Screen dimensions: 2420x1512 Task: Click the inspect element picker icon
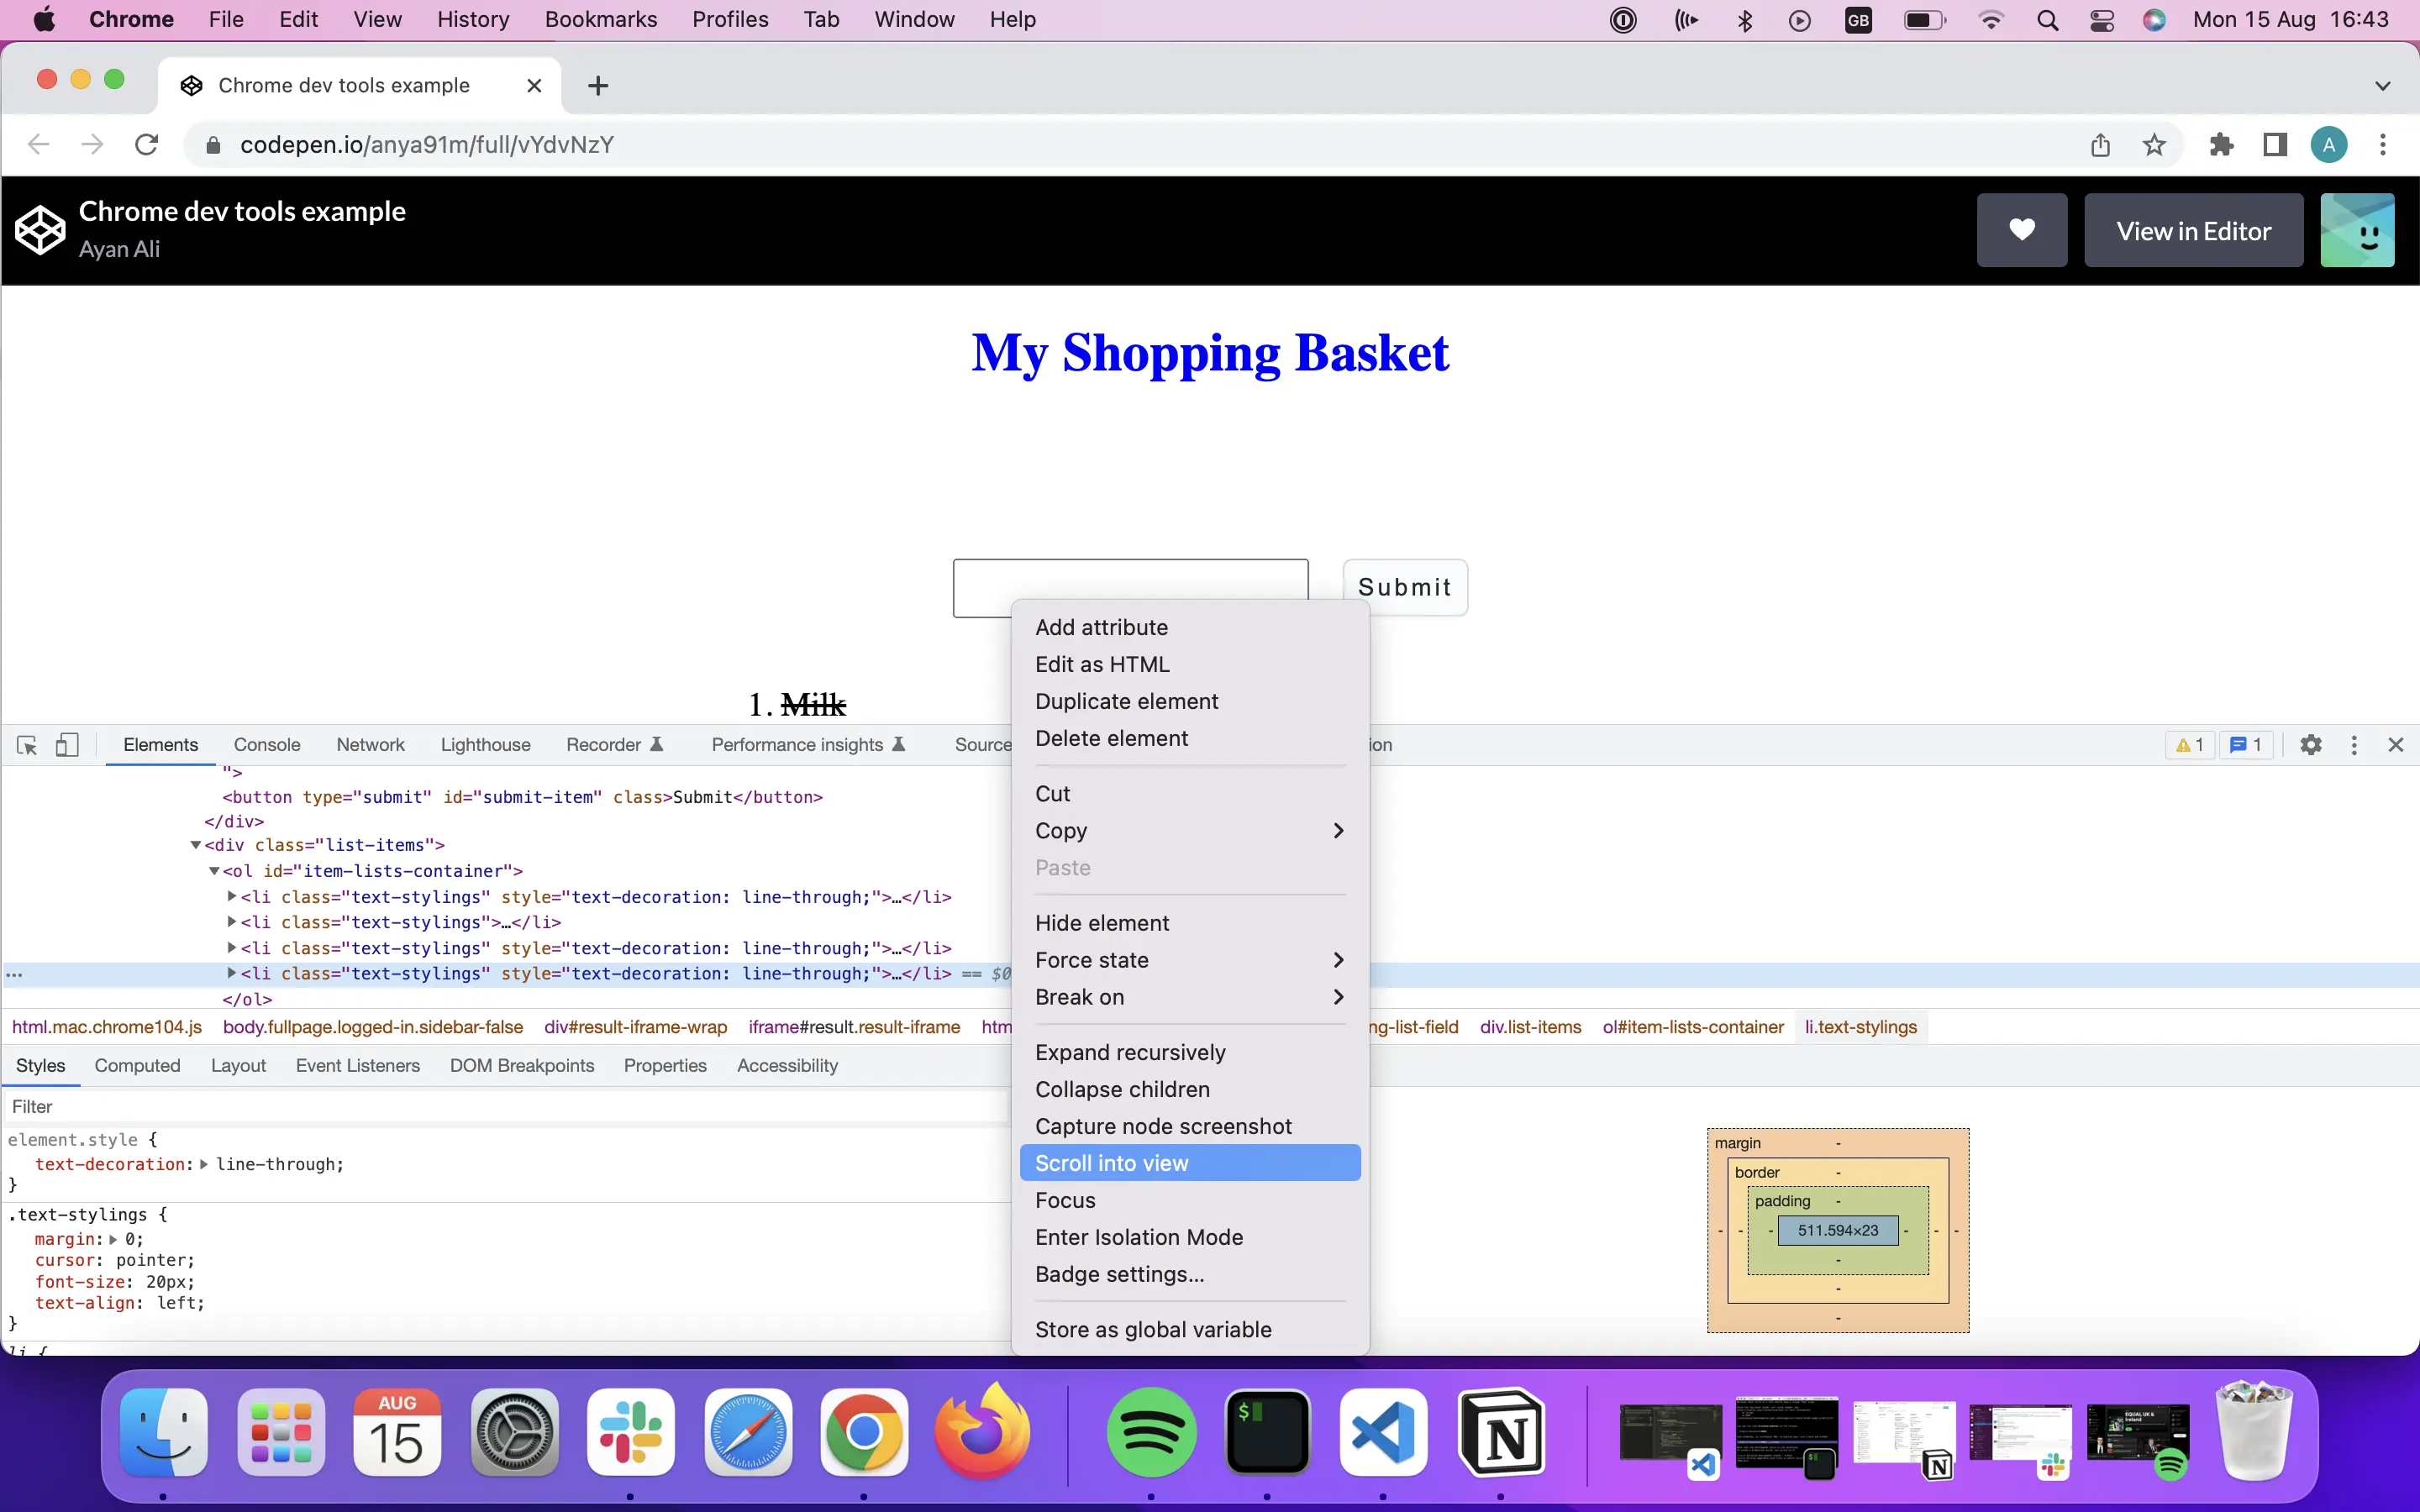point(27,745)
